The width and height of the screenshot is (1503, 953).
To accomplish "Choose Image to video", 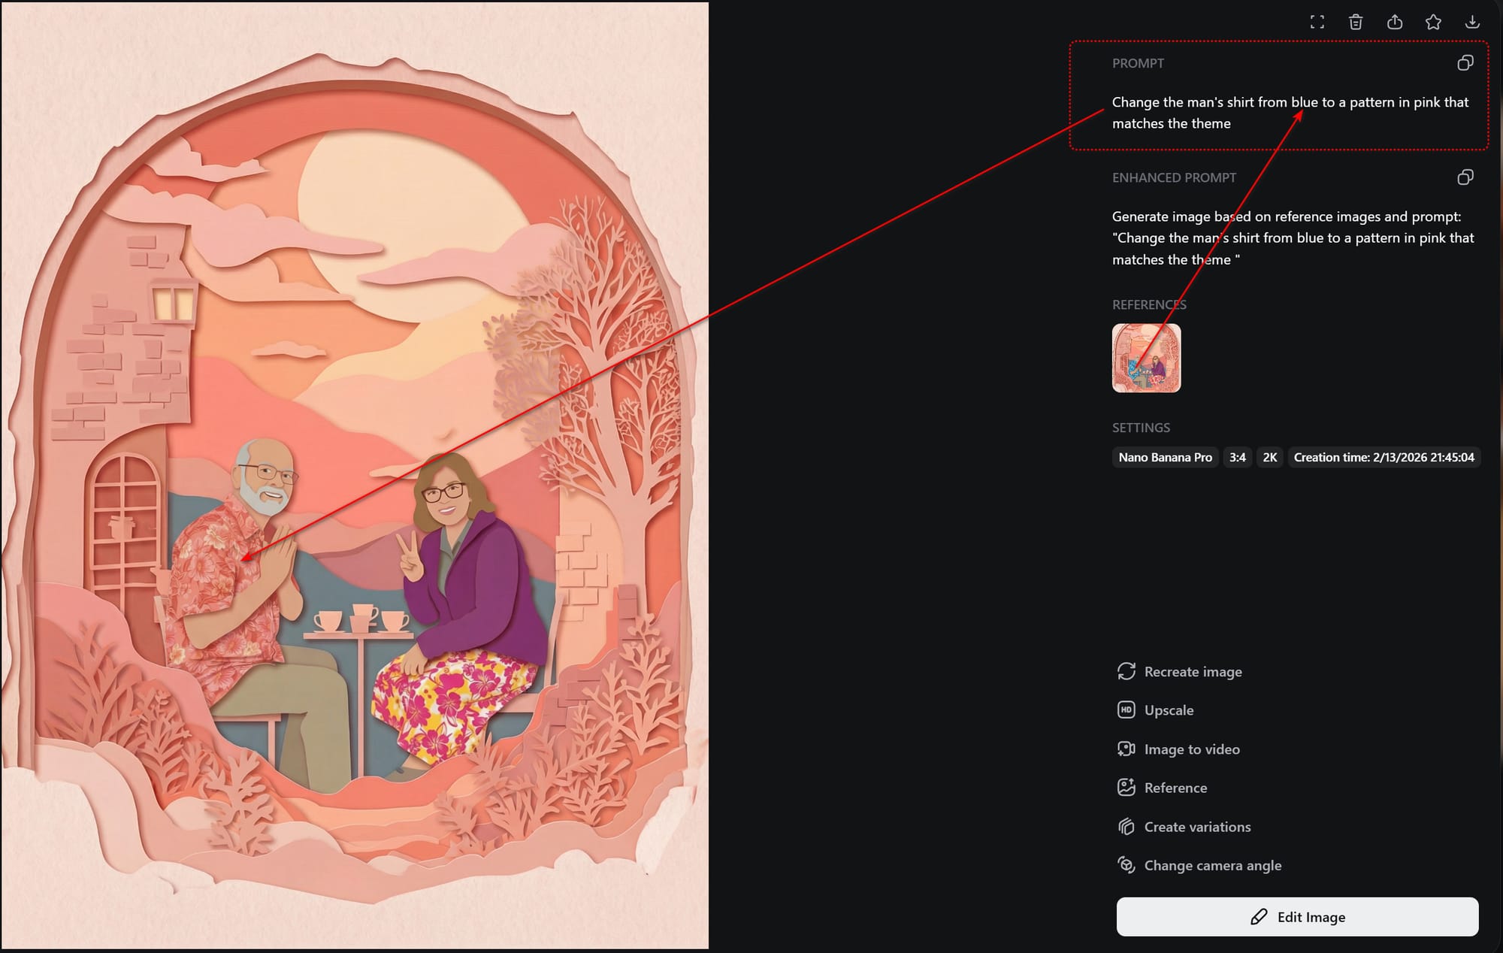I will pyautogui.click(x=1191, y=749).
